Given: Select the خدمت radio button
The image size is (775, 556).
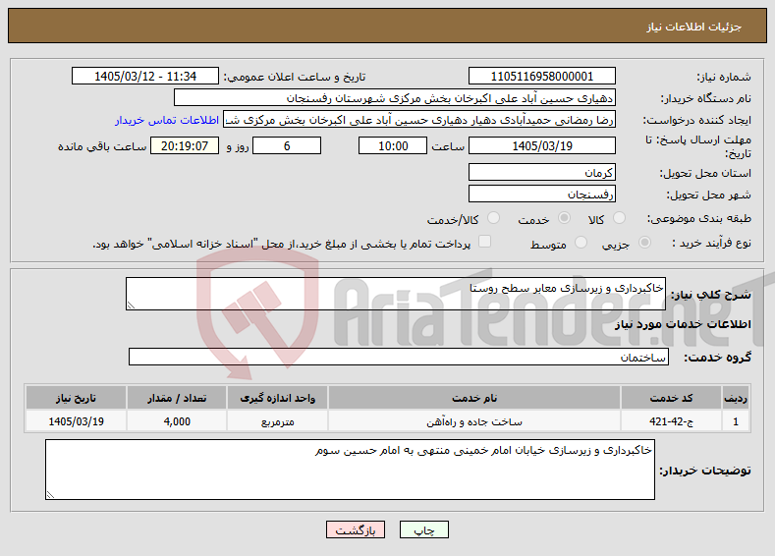Looking at the screenshot, I should pos(564,218).
